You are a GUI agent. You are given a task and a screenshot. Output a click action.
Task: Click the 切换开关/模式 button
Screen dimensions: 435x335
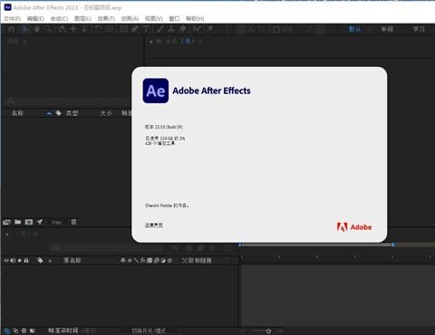click(149, 330)
